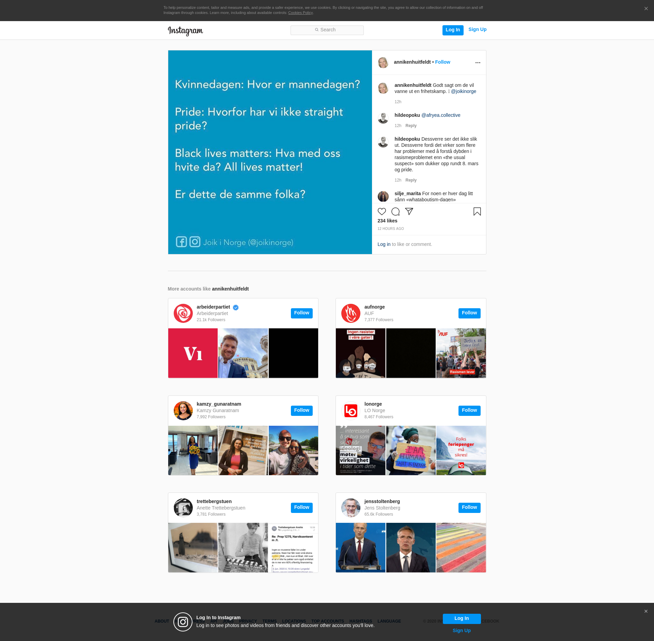This screenshot has width=654, height=641.
Task: Open the ABOUT footer link
Action: coord(162,621)
